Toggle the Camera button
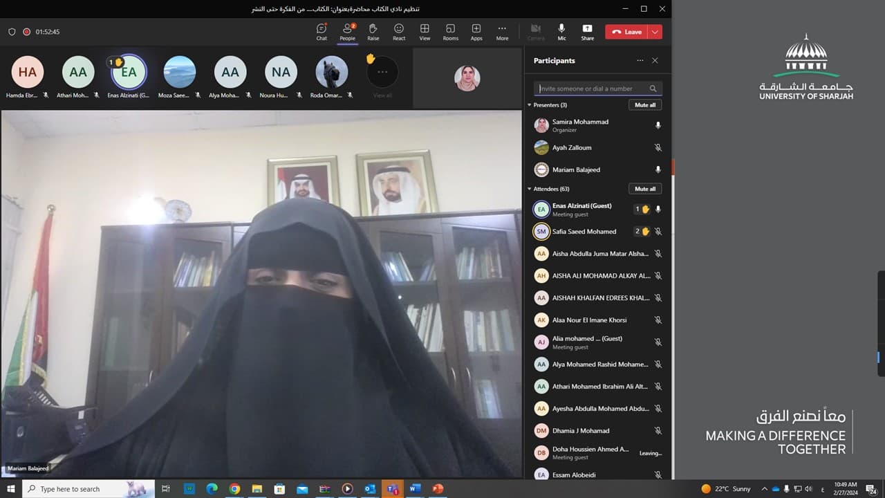This screenshot has height=498, width=885. pos(535,31)
